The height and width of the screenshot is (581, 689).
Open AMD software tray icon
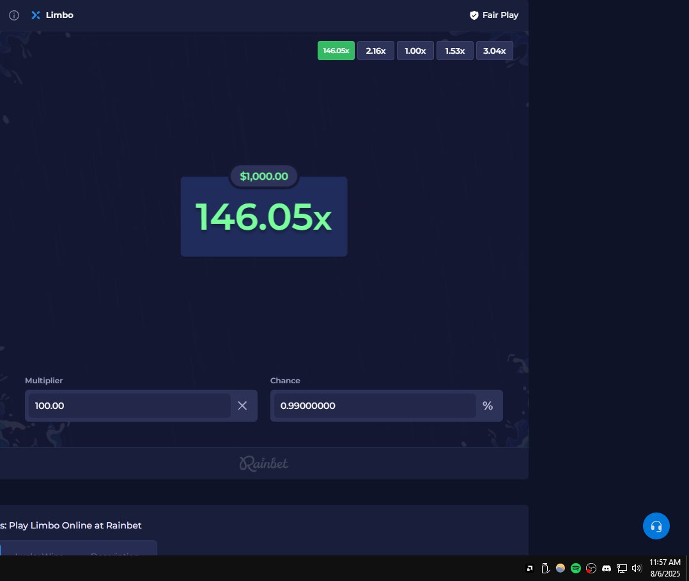[x=530, y=568]
